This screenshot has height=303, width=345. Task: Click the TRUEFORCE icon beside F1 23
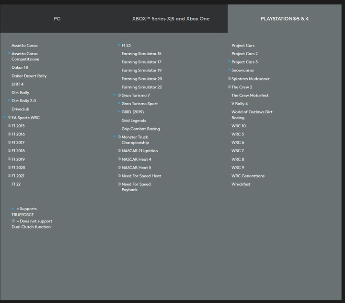[119, 45]
